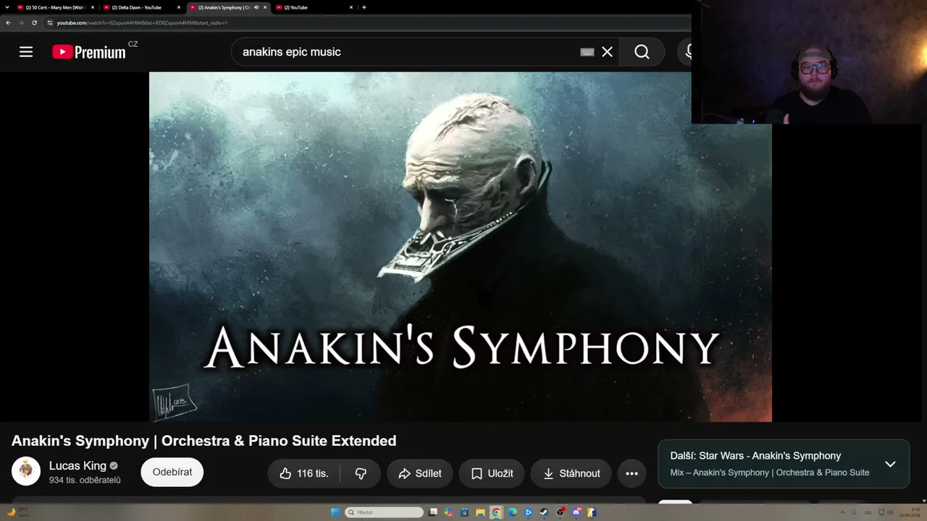Open more actions three-dot menu
Viewport: 927px width, 521px height.
(632, 473)
